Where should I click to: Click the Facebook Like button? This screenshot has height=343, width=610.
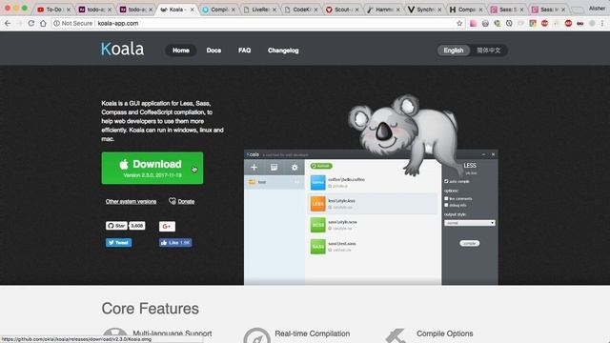tap(175, 243)
